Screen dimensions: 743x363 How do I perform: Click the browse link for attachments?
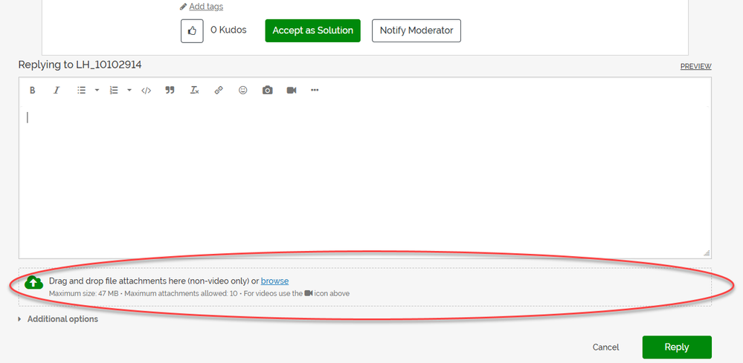(274, 281)
